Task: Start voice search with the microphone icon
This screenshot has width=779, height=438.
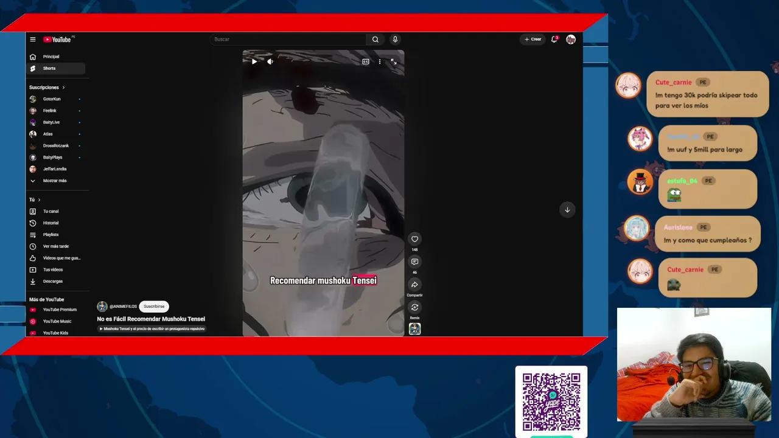Action: pyautogui.click(x=395, y=40)
